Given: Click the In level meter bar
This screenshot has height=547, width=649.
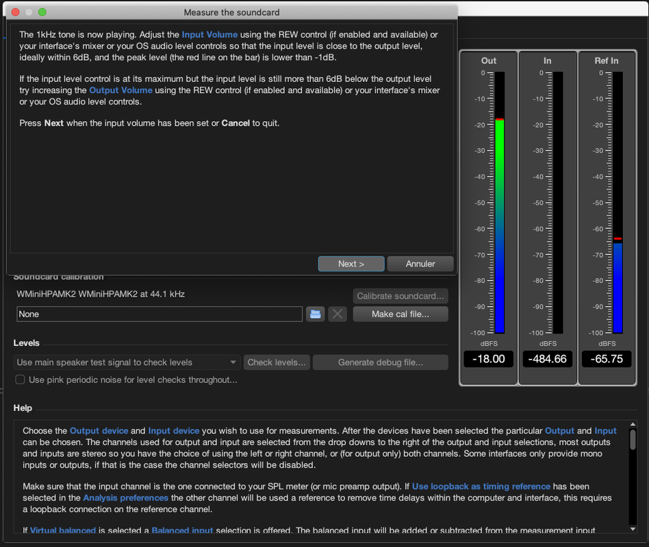Looking at the screenshot, I should [x=558, y=202].
